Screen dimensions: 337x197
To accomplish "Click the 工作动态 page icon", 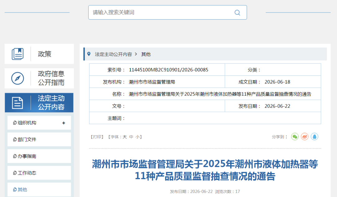I will pos(15,173).
